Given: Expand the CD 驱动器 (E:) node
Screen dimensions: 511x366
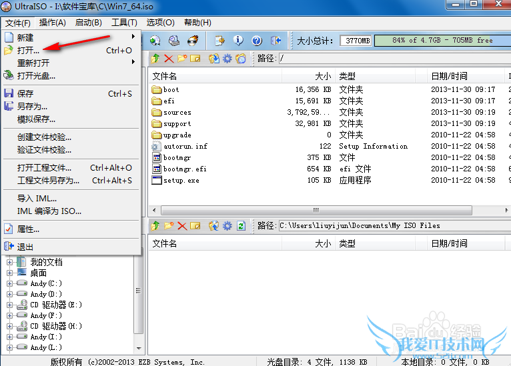Looking at the screenshot, I should pyautogui.click(x=9, y=305).
